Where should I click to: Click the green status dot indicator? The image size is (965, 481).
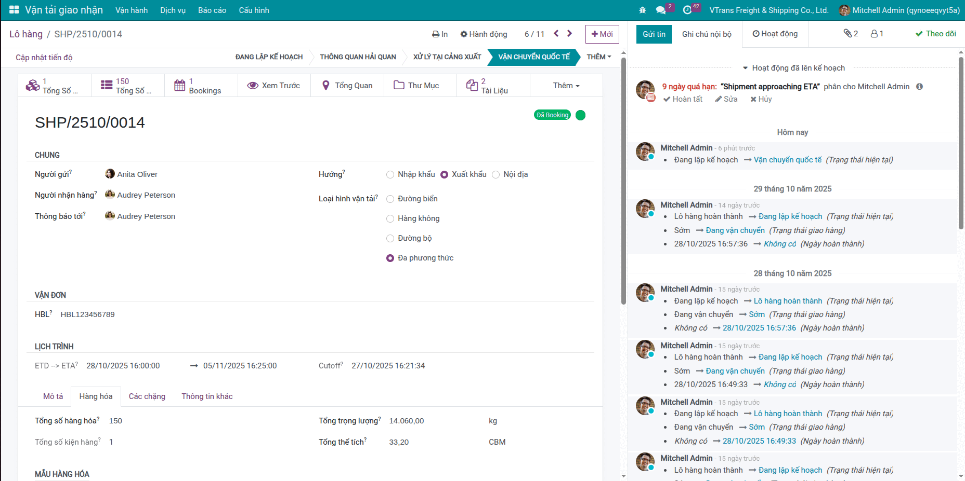coord(581,115)
